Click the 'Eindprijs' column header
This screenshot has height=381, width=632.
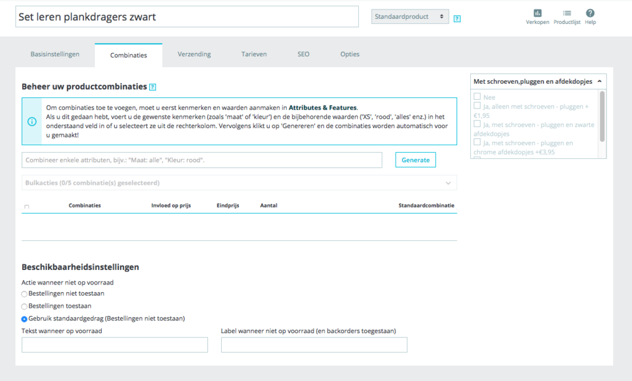(x=228, y=205)
